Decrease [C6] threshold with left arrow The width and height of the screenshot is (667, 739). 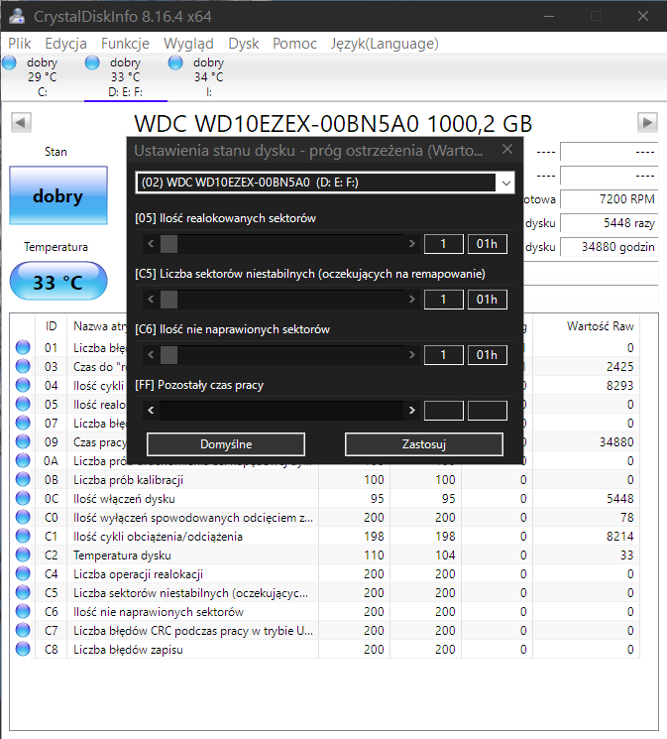tap(151, 355)
